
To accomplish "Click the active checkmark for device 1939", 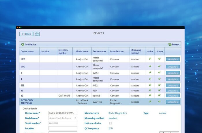I will (150, 59).
